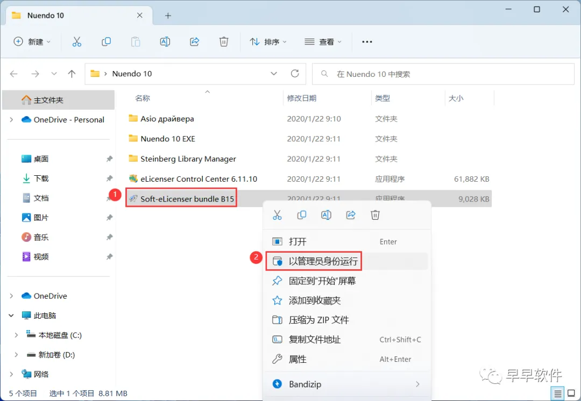Click the Share icon in the toolbar
Viewport: 581px width, 401px height.
(195, 42)
